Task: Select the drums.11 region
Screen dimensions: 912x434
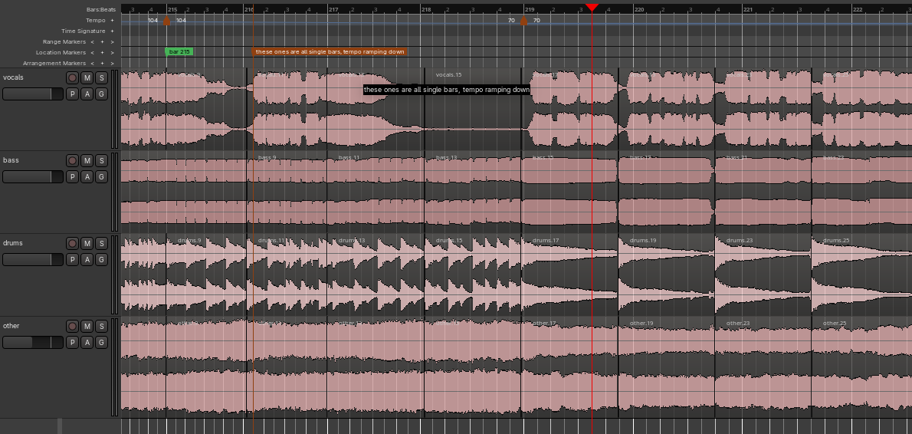Action: [x=287, y=274]
